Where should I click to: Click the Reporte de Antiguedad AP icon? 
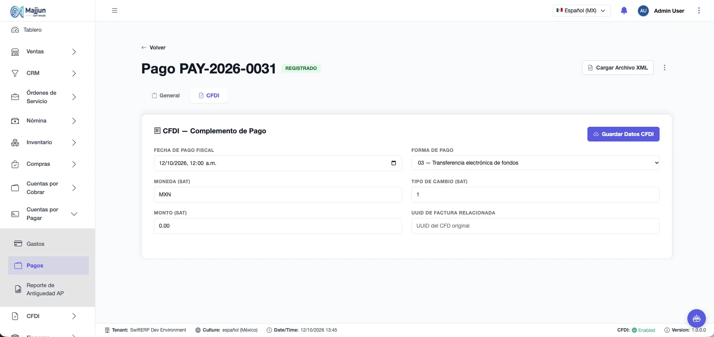[x=18, y=289]
